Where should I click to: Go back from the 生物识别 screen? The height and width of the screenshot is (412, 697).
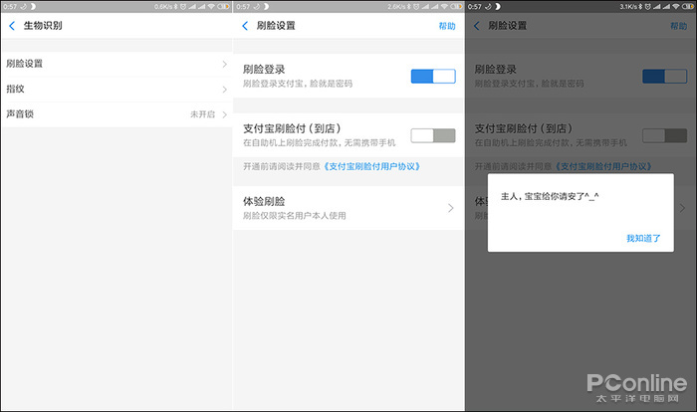click(12, 26)
